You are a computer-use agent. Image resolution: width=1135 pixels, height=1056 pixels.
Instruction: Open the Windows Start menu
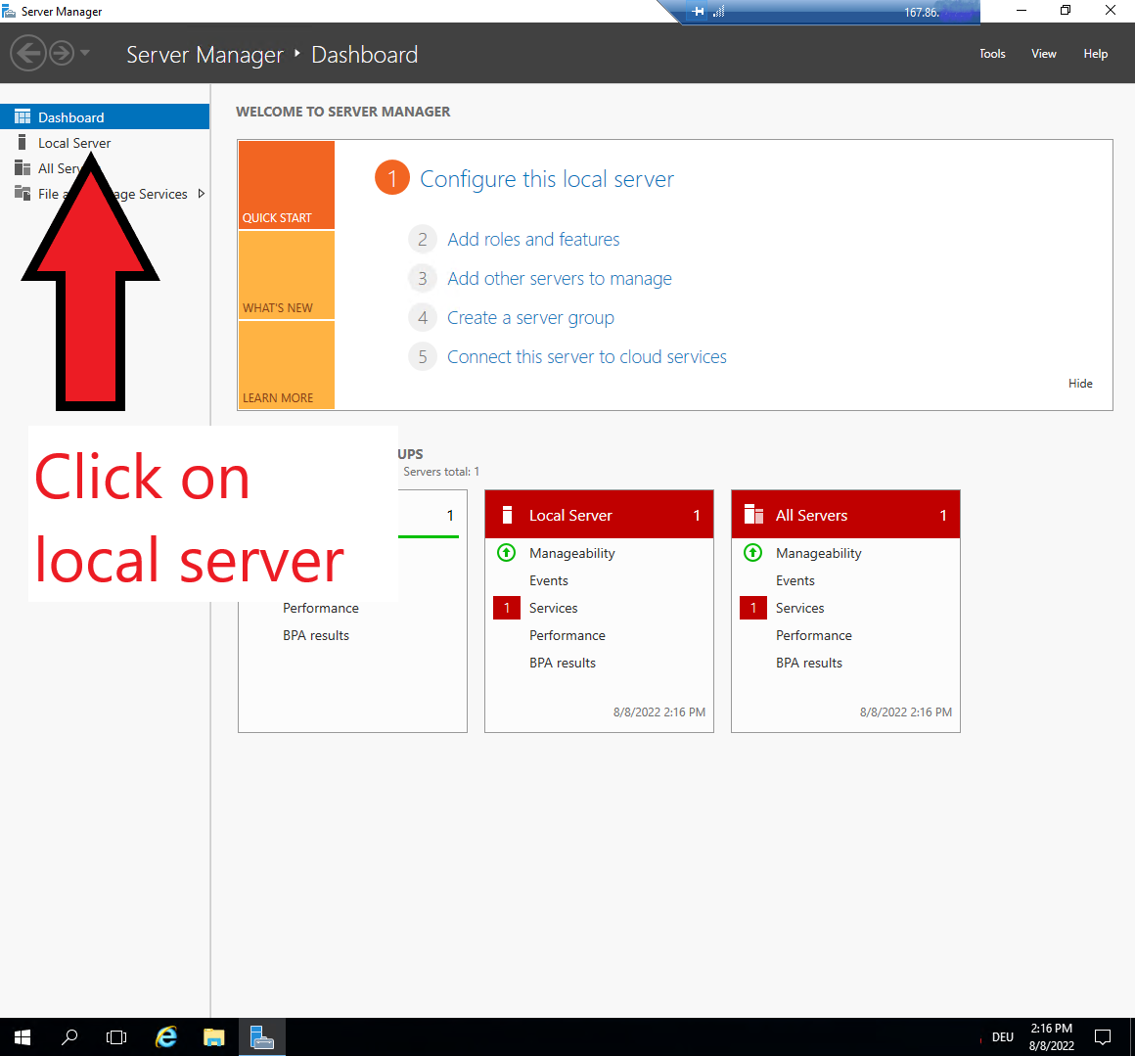click(x=23, y=1037)
